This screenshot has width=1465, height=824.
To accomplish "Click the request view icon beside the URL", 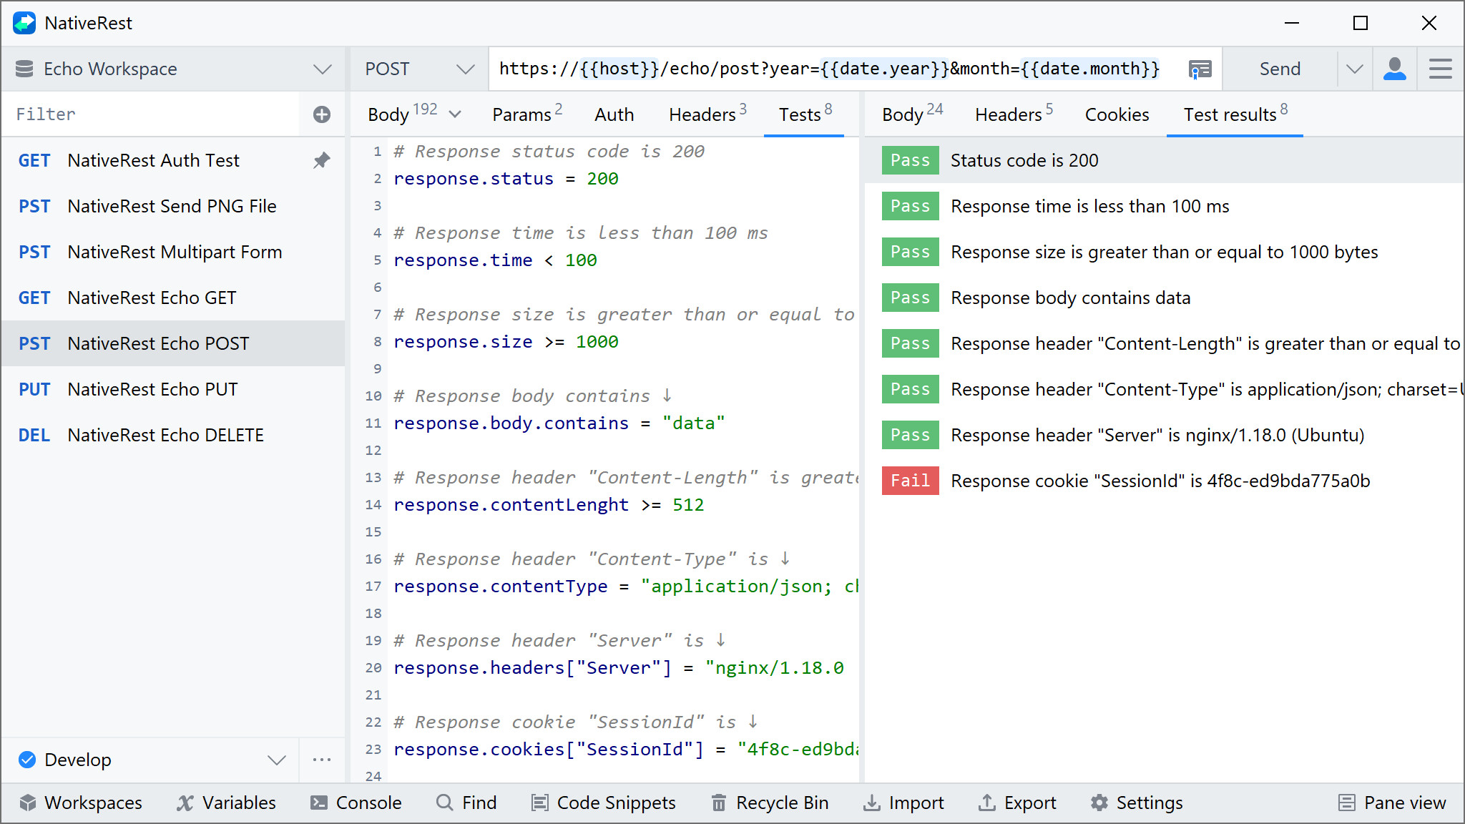I will click(1200, 69).
